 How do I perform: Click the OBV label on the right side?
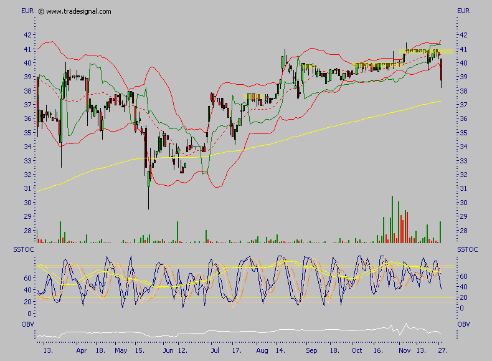[x=464, y=324]
